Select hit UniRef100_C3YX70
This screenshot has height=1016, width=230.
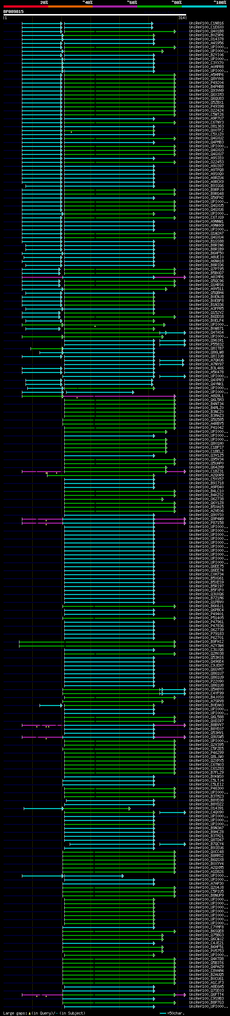point(206,63)
